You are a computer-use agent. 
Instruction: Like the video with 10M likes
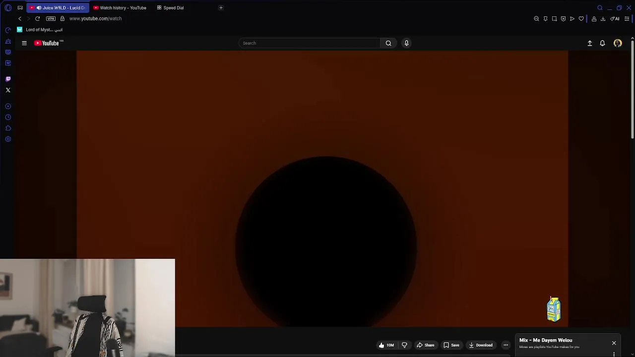tap(386, 345)
